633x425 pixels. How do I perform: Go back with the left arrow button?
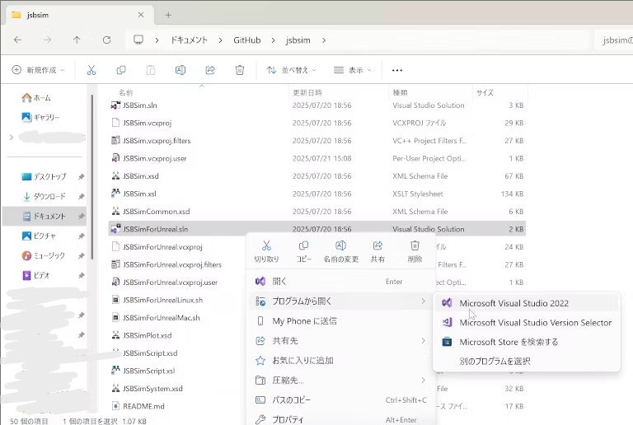[18, 40]
